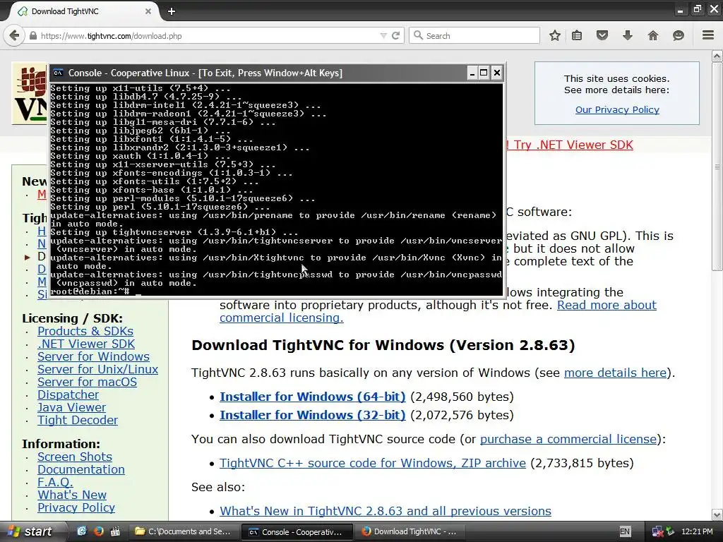723x542 pixels.
Task: Close the Download TightVNC tab
Action: 148,11
